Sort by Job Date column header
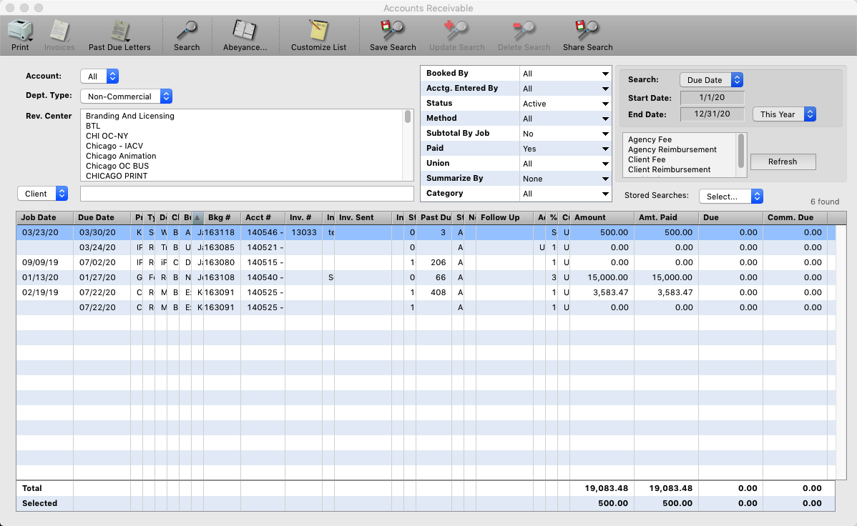Image resolution: width=857 pixels, height=526 pixels. pyautogui.click(x=45, y=217)
